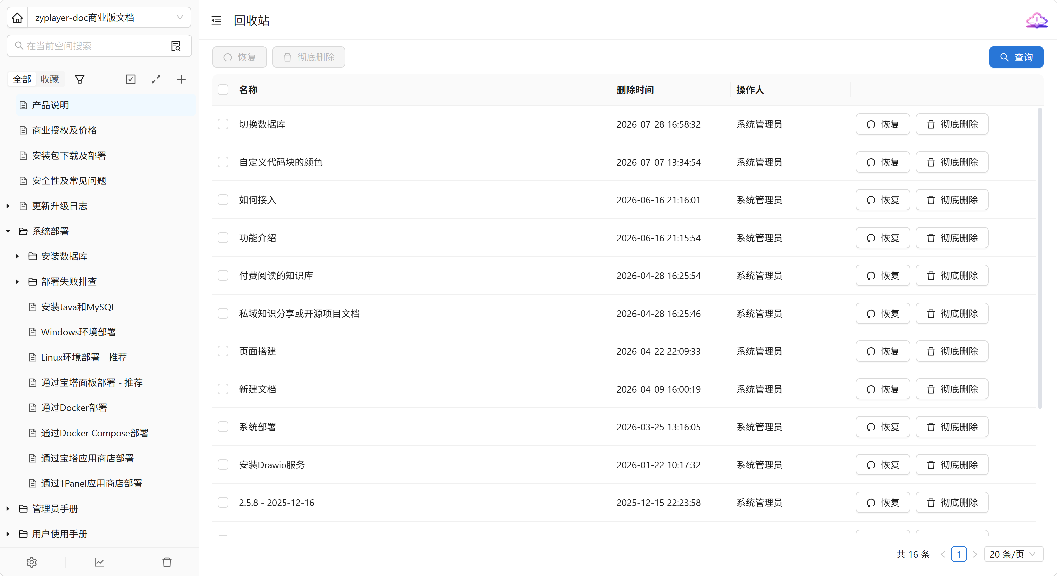1057x576 pixels.
Task: Check the box for 切换数据库 row
Action: [223, 124]
